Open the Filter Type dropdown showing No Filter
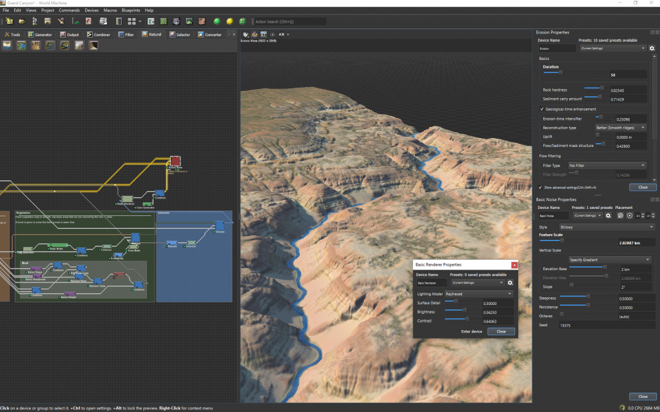Screen dimensions: 660x412 (606, 165)
